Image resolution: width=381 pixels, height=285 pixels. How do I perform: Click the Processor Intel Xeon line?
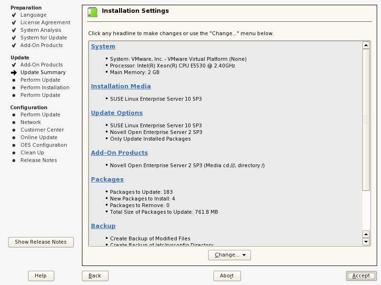172,66
